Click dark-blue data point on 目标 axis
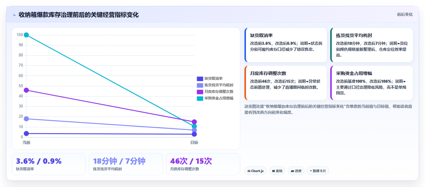Viewport: 425px width, 187px height. (x=194, y=134)
